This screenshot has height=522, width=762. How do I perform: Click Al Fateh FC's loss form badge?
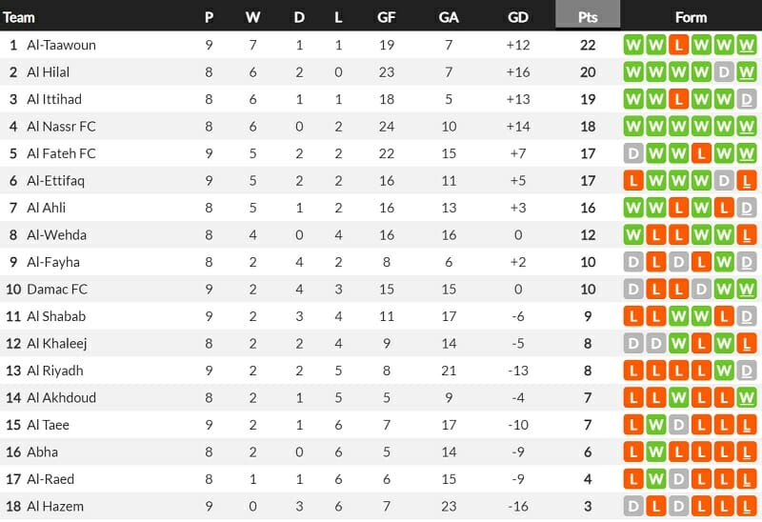(703, 153)
